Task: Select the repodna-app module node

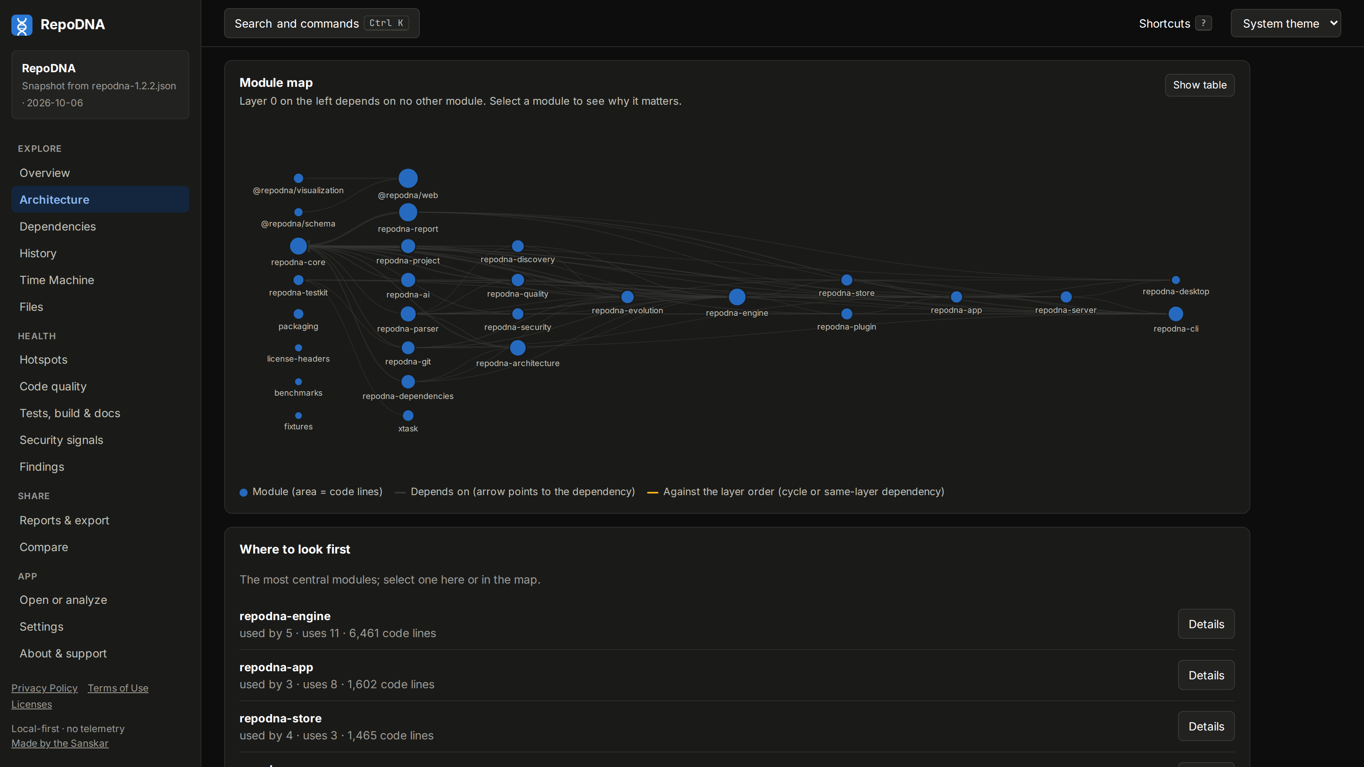Action: tap(956, 297)
